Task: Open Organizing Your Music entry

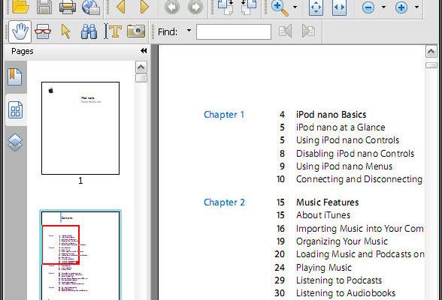Action: point(342,241)
